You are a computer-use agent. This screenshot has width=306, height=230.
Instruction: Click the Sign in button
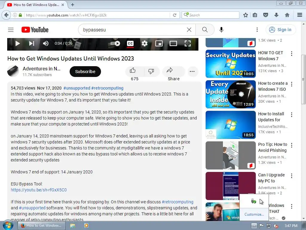pyautogui.click(x=281, y=30)
